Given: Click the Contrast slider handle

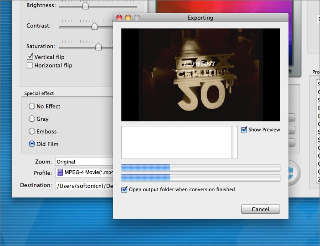Looking at the screenshot, I should pos(94,26).
